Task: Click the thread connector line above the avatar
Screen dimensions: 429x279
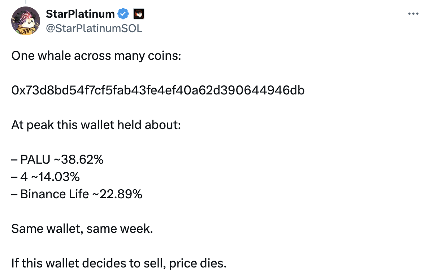Action: (26, 2)
